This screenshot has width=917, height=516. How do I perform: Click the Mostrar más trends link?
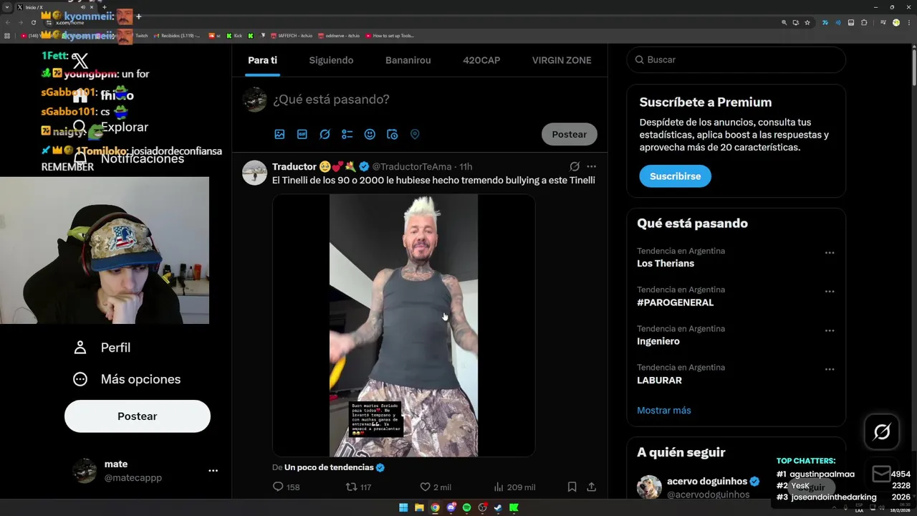point(664,411)
